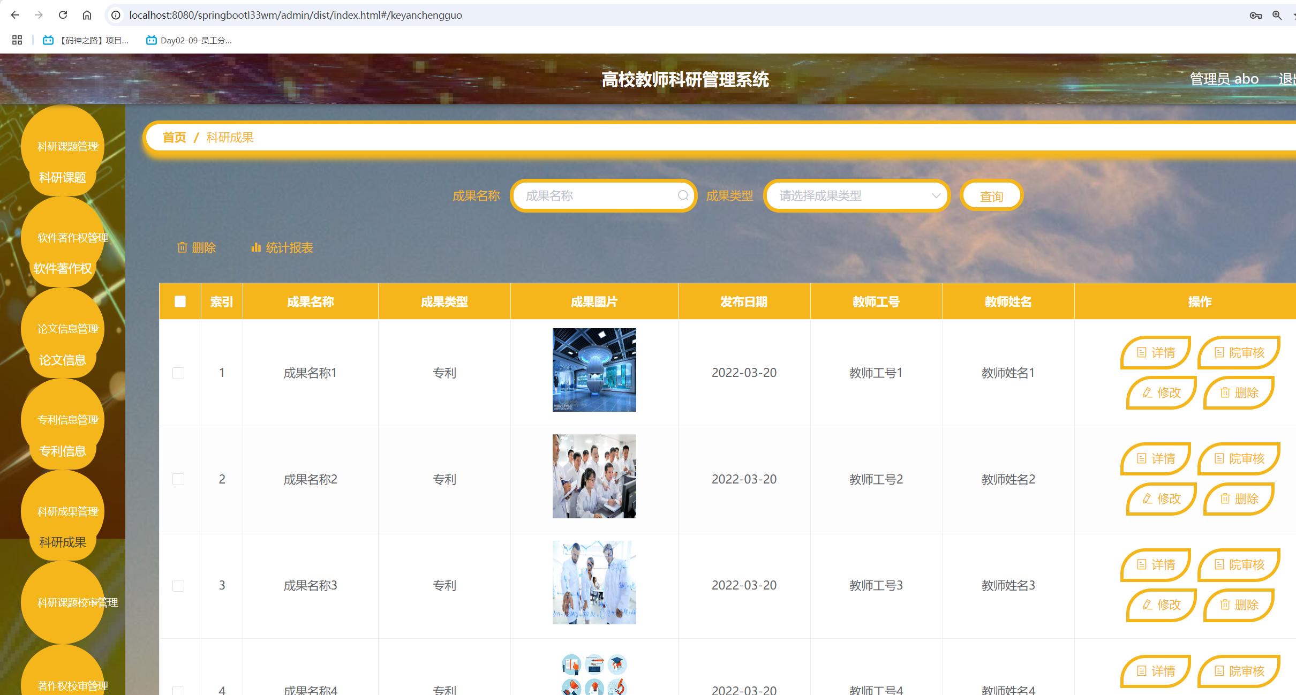This screenshot has width=1296, height=695.
Task: Expand 论文信息管理 sidebar menu
Action: pos(67,328)
